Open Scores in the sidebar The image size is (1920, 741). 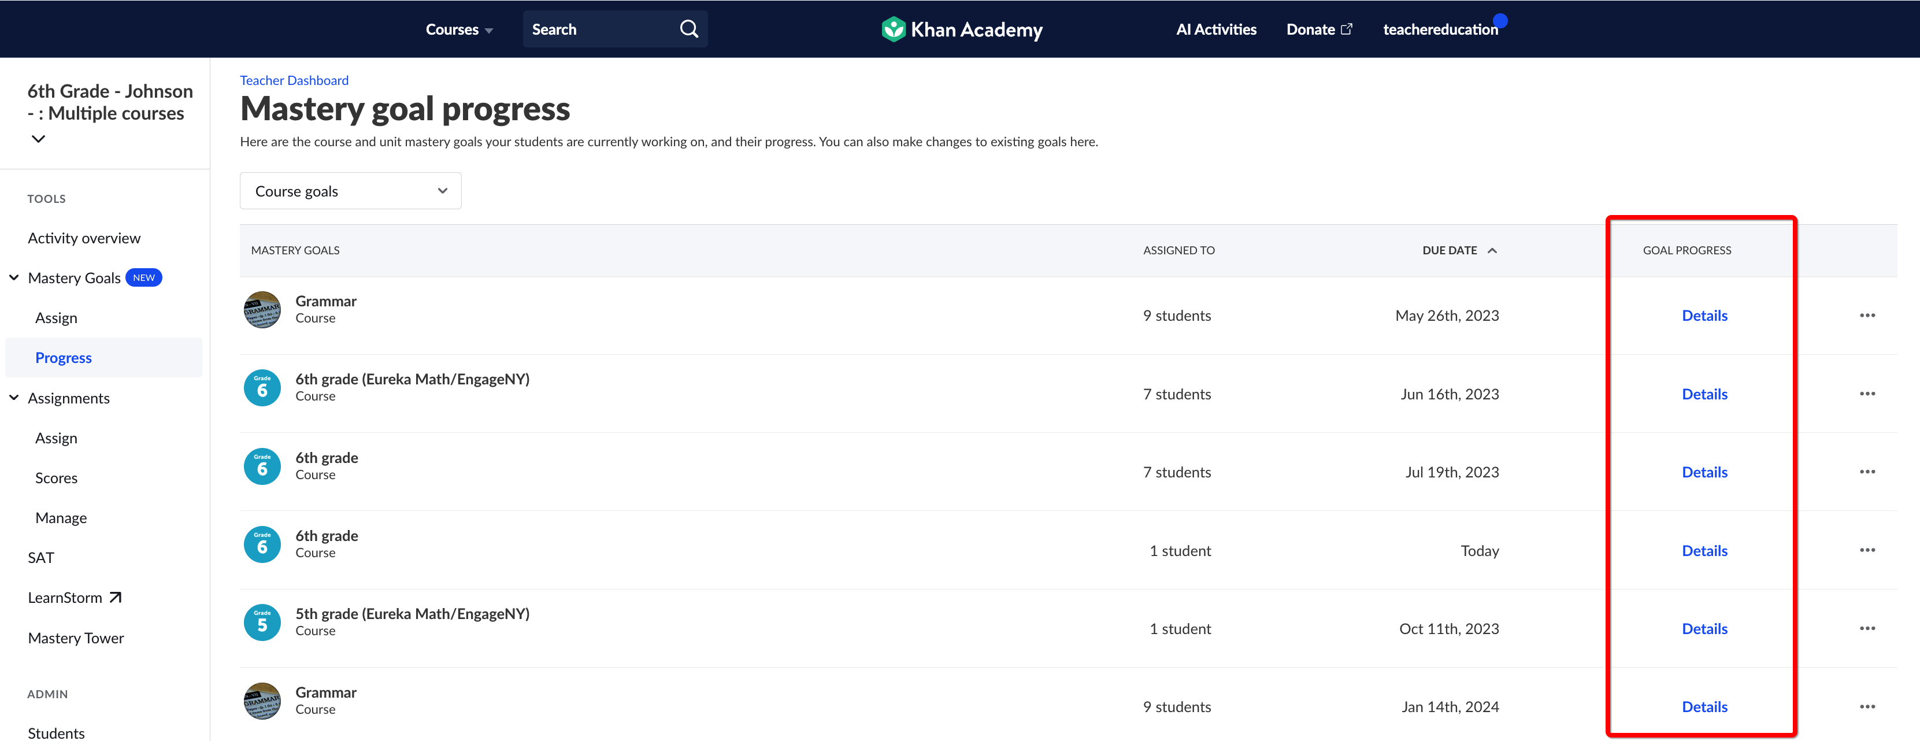tap(56, 478)
